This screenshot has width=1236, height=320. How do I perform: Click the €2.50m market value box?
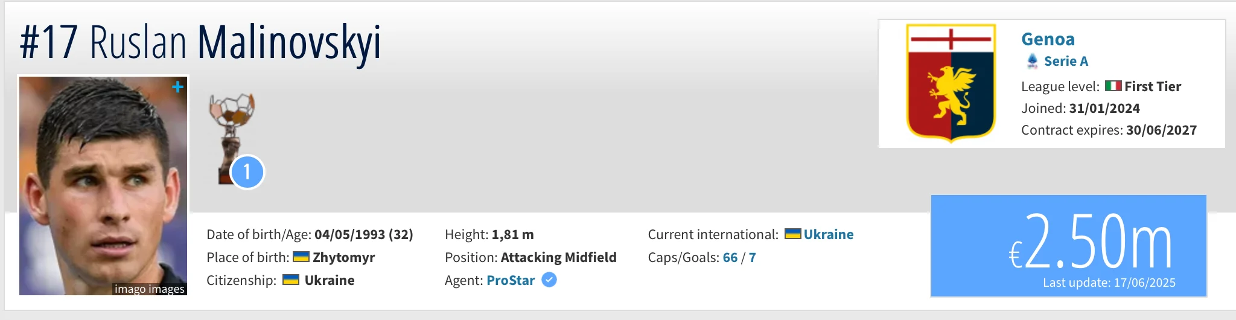(1068, 242)
